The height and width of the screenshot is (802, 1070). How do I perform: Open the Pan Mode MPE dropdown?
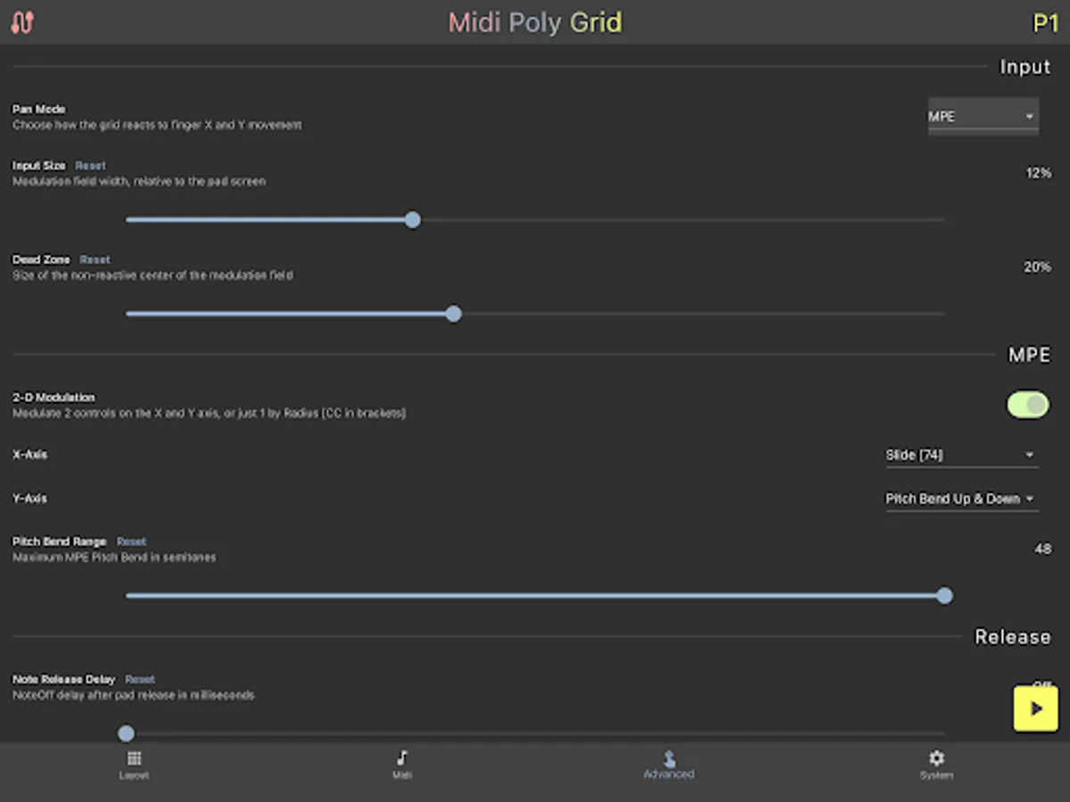pos(983,117)
